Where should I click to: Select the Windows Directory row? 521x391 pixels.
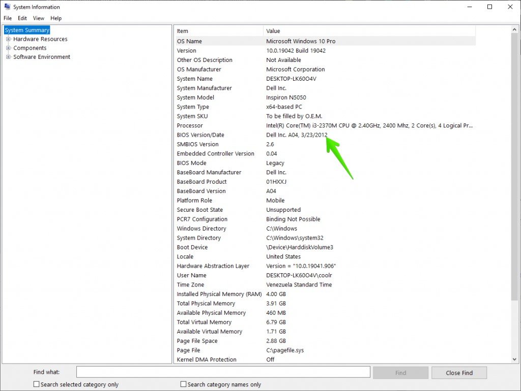click(x=325, y=229)
